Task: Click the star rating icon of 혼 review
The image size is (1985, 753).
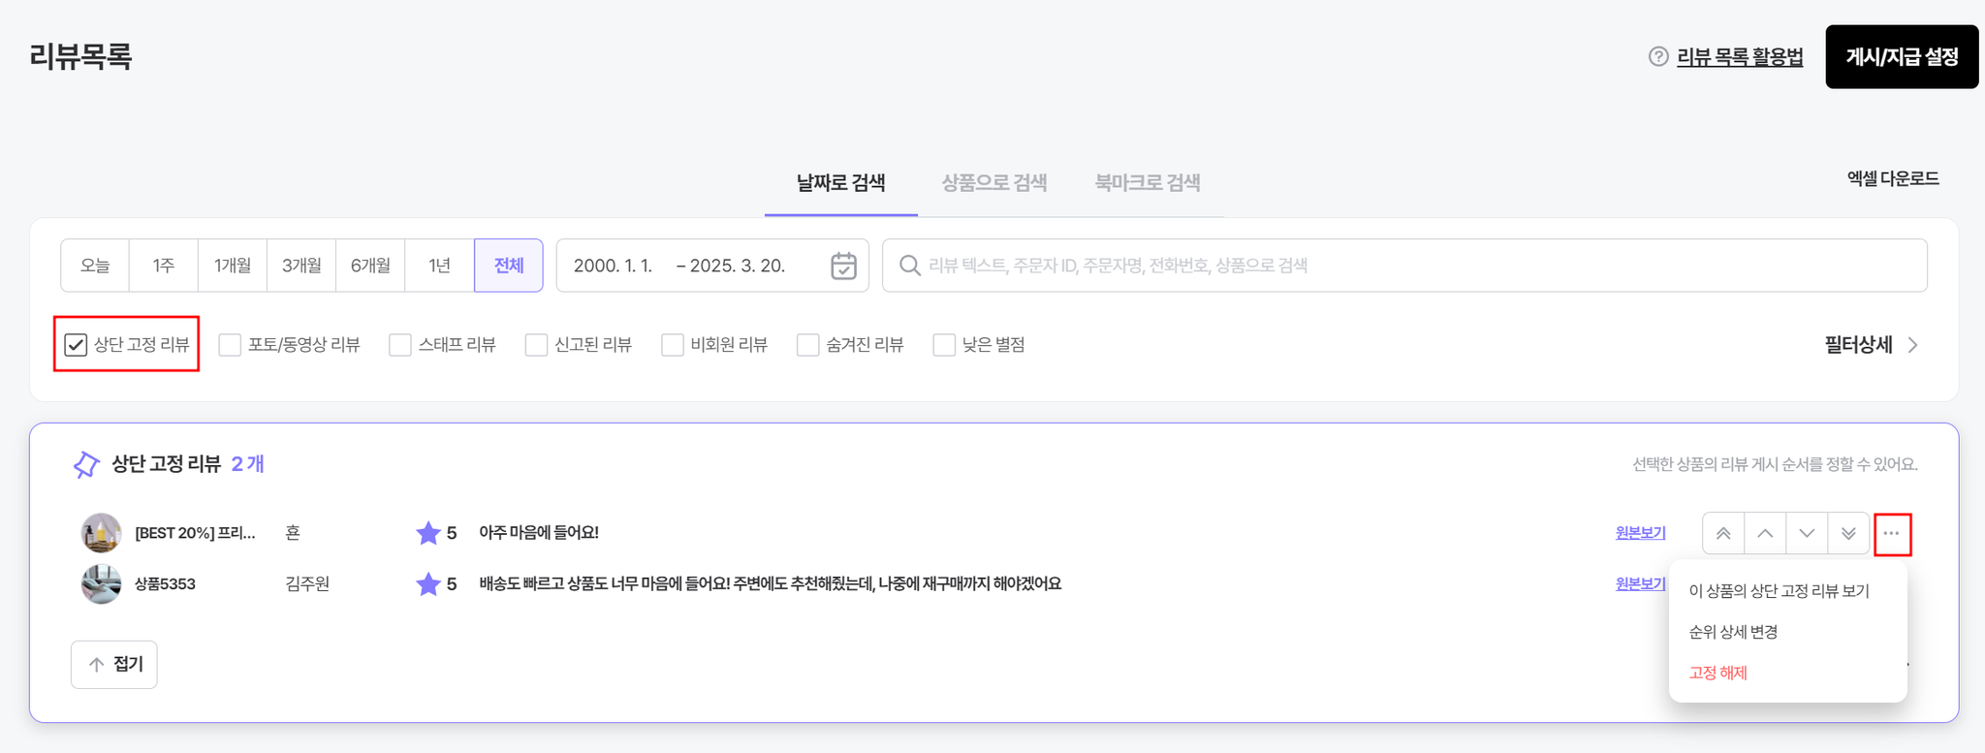Action: tap(427, 532)
